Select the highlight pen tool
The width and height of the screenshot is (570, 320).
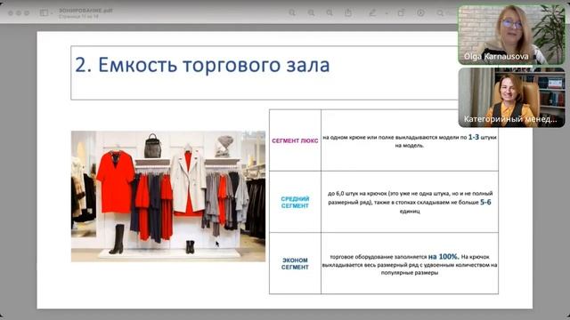[x=372, y=12]
